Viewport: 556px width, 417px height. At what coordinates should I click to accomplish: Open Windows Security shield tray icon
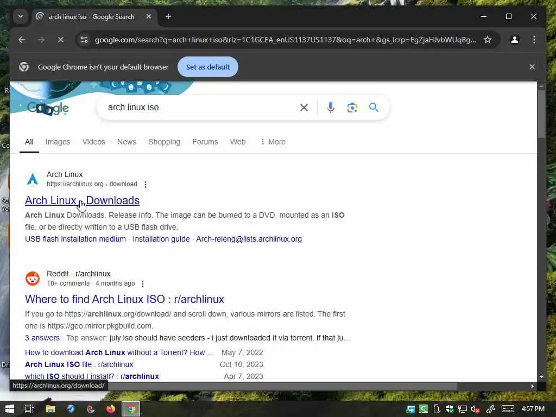(450, 409)
